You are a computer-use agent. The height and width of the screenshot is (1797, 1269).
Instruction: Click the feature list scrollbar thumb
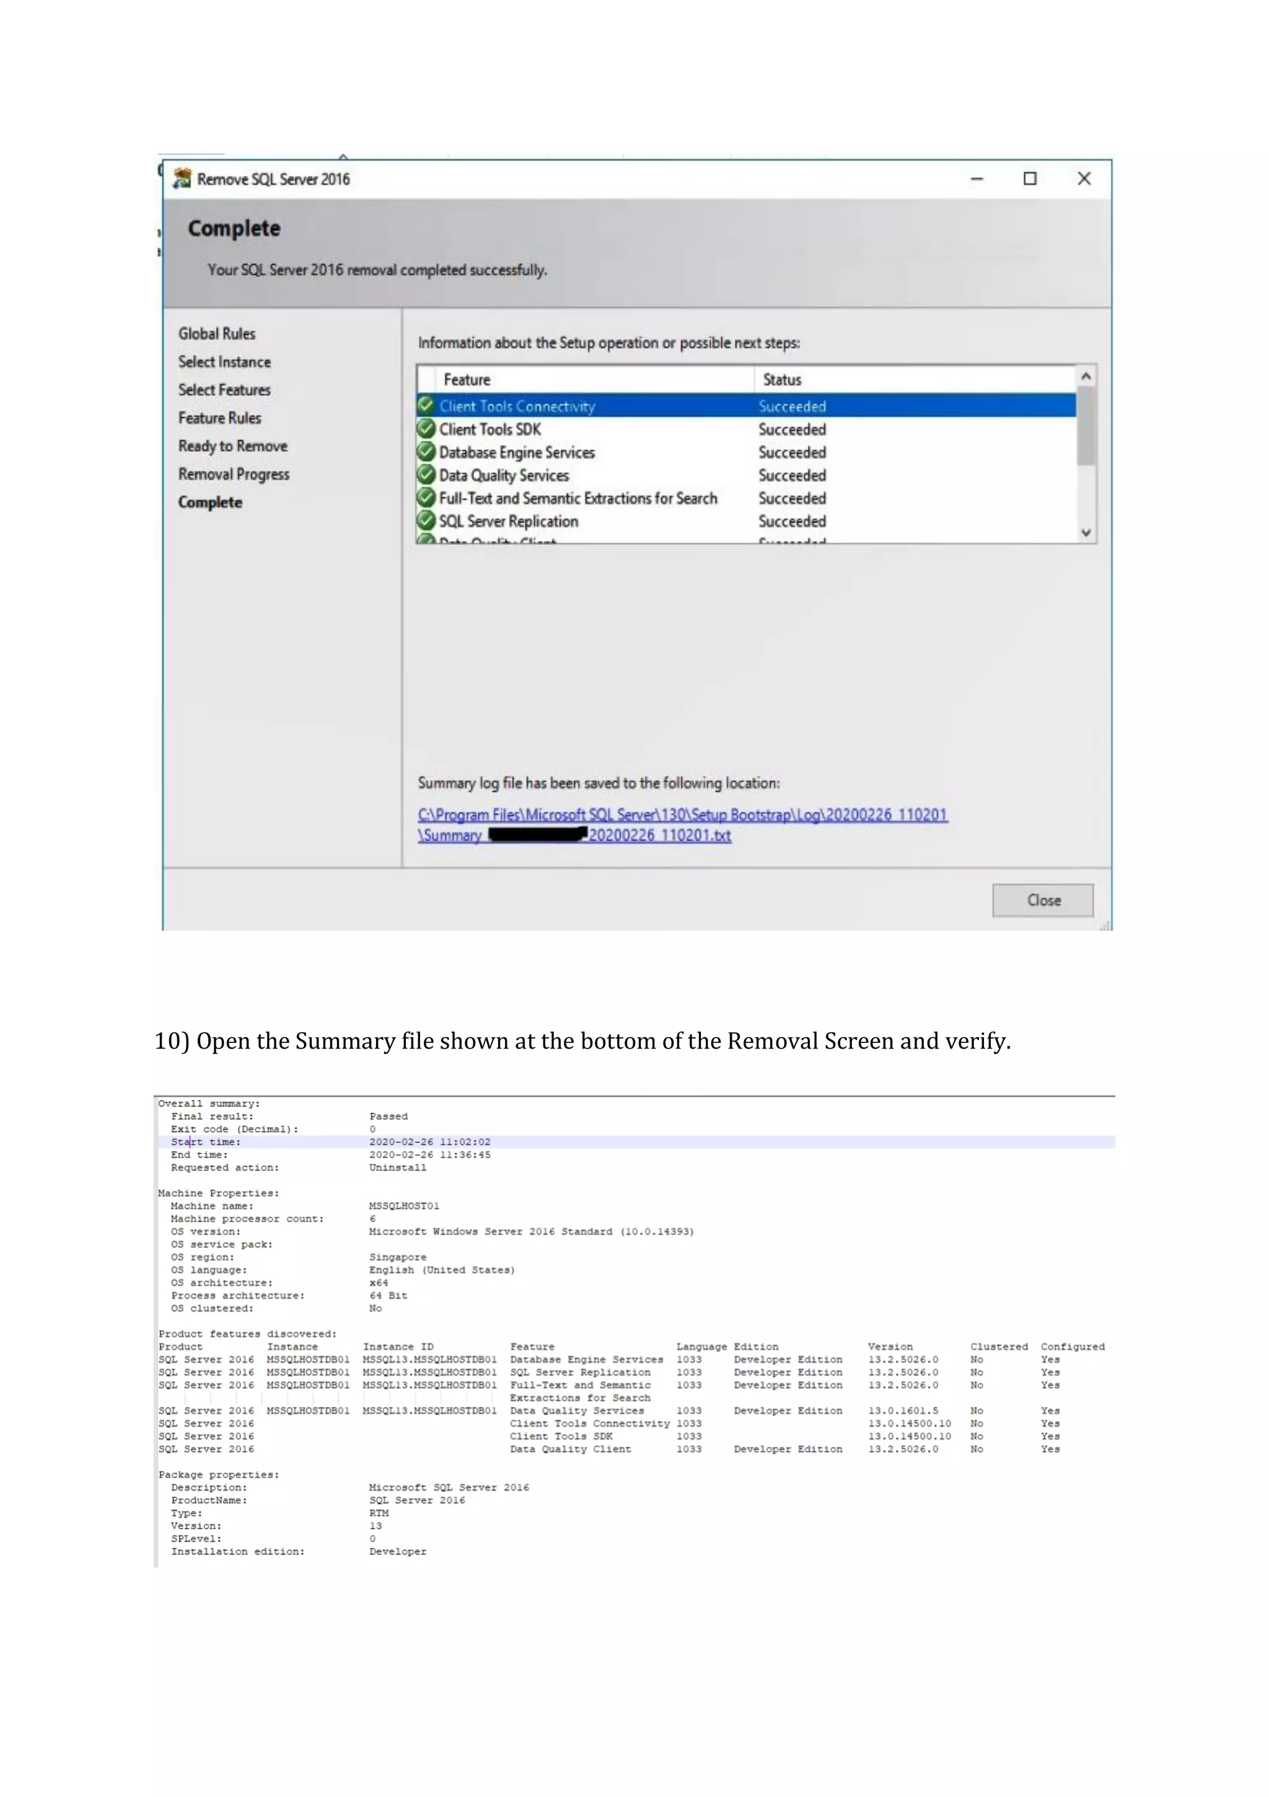[x=1085, y=427]
